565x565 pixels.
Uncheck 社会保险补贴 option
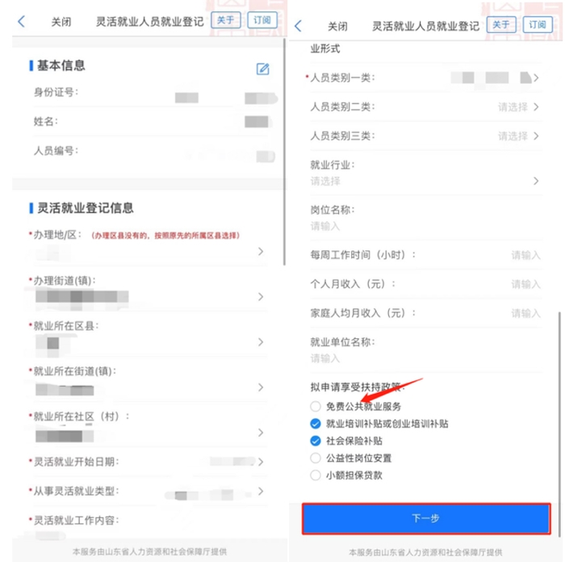click(x=316, y=441)
